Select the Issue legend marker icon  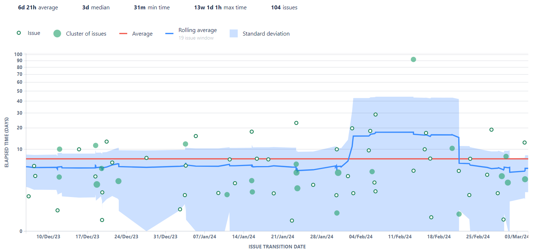pos(18,33)
